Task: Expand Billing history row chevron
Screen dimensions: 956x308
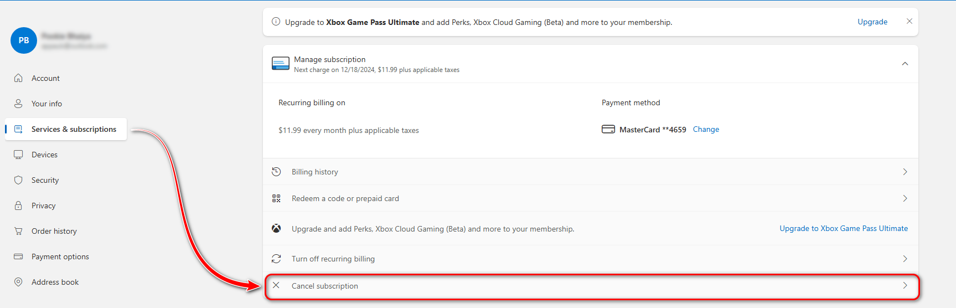Action: click(905, 172)
